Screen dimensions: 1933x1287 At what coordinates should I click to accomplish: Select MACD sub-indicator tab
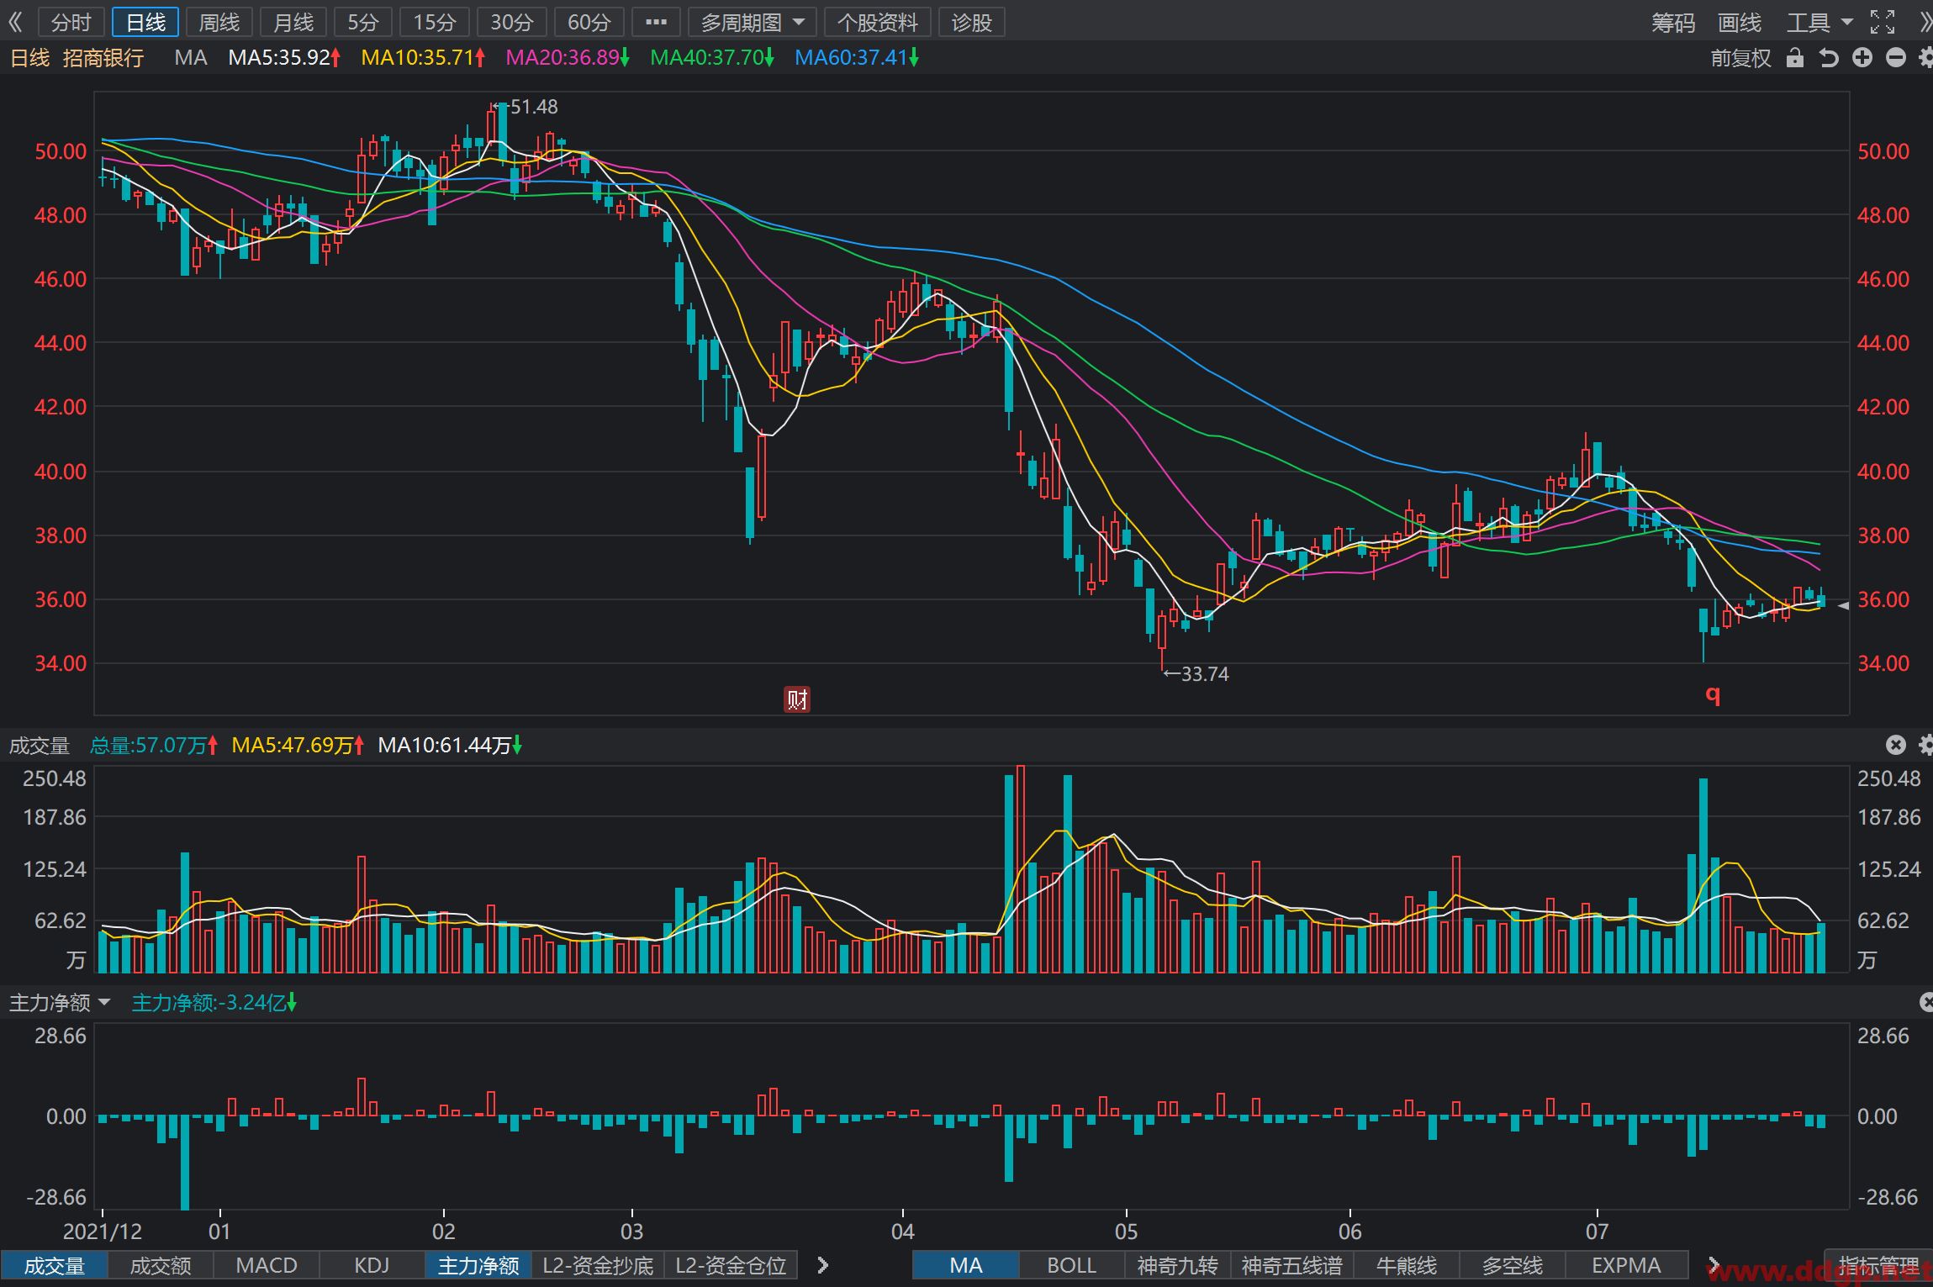coord(267,1265)
